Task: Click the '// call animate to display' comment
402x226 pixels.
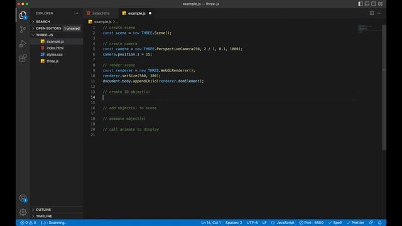Action: (131, 129)
